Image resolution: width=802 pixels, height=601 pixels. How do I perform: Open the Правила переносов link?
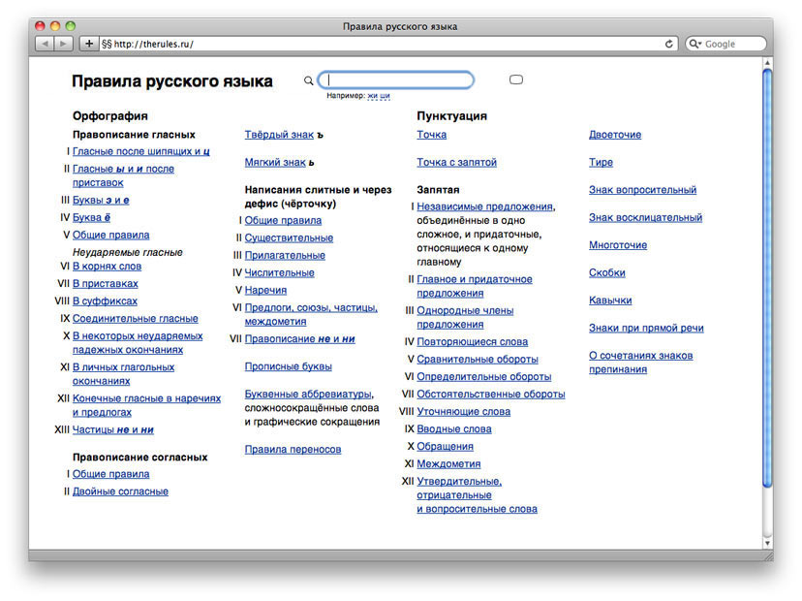(293, 450)
